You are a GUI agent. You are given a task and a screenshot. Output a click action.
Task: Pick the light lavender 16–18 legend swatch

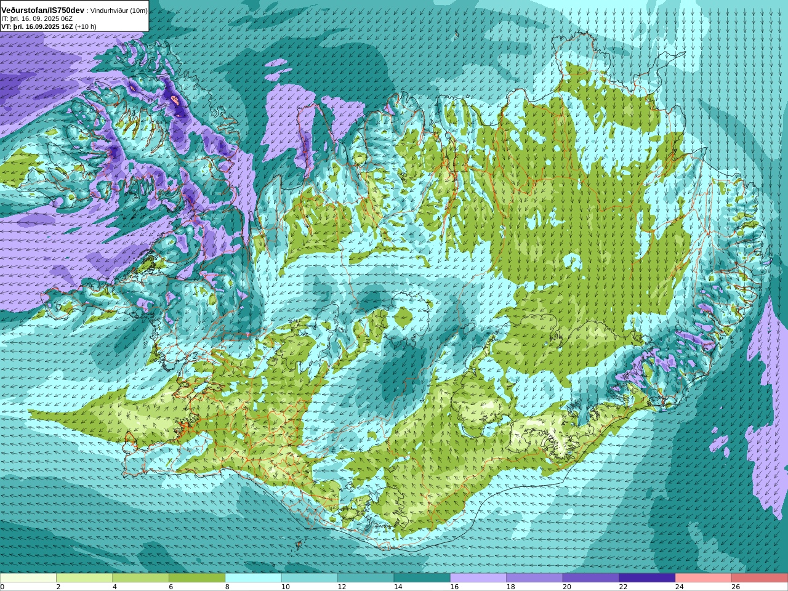click(x=478, y=578)
